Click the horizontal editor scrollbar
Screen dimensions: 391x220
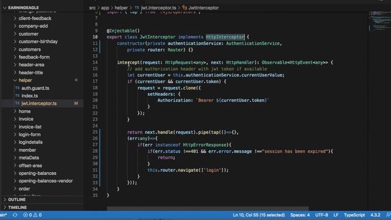coord(208,208)
